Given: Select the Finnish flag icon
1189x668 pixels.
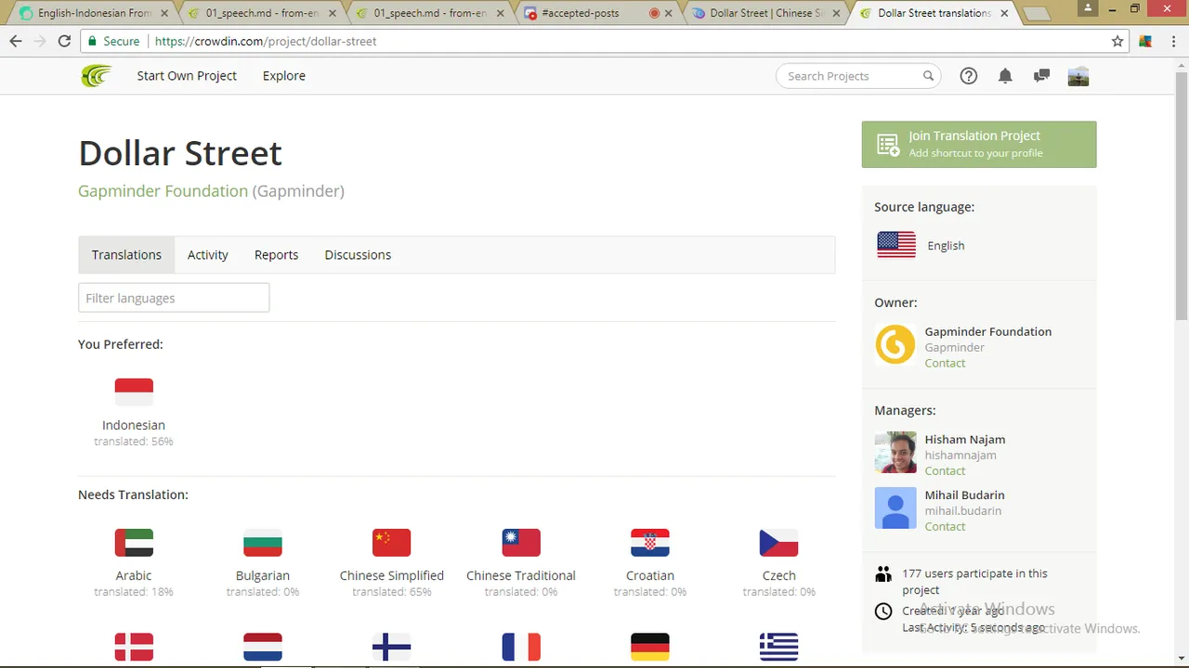Looking at the screenshot, I should [391, 647].
